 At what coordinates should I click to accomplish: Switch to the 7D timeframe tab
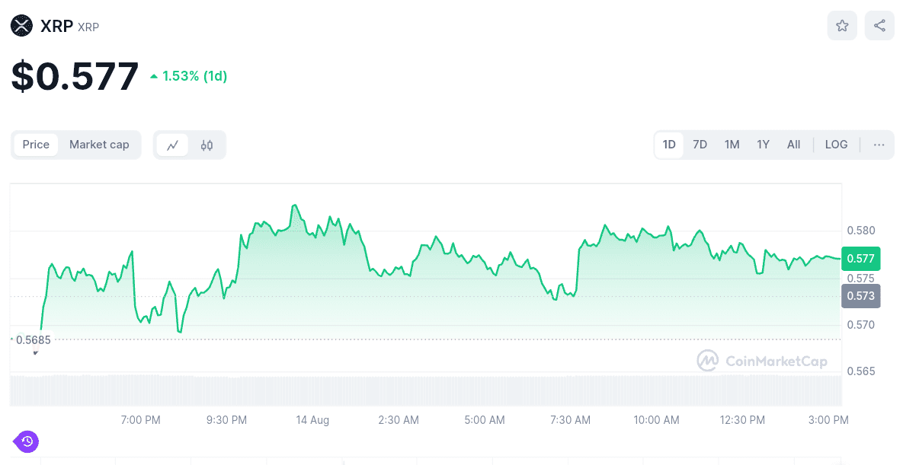click(699, 144)
